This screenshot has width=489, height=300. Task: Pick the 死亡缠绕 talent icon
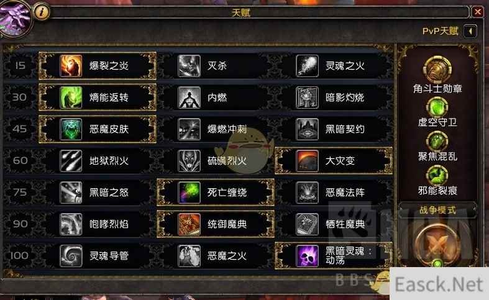[x=189, y=193]
